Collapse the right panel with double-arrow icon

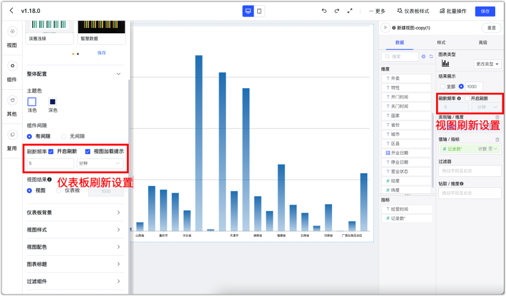385,28
